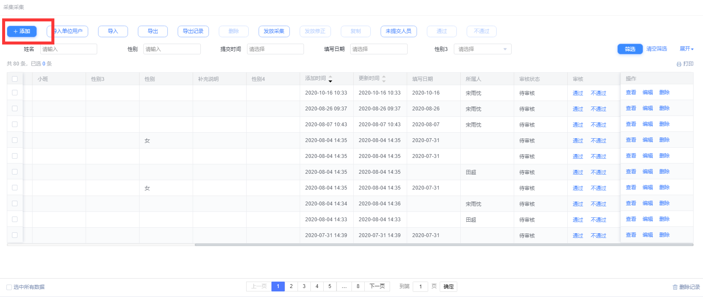Sort by 添加时间 column arrows

pos(330,79)
